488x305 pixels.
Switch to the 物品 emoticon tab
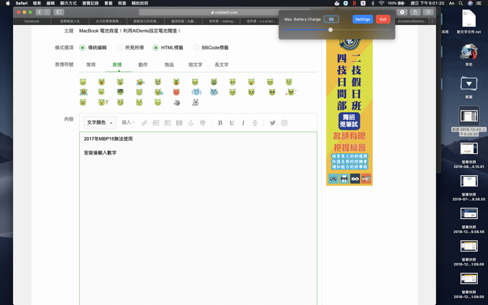pos(169,65)
